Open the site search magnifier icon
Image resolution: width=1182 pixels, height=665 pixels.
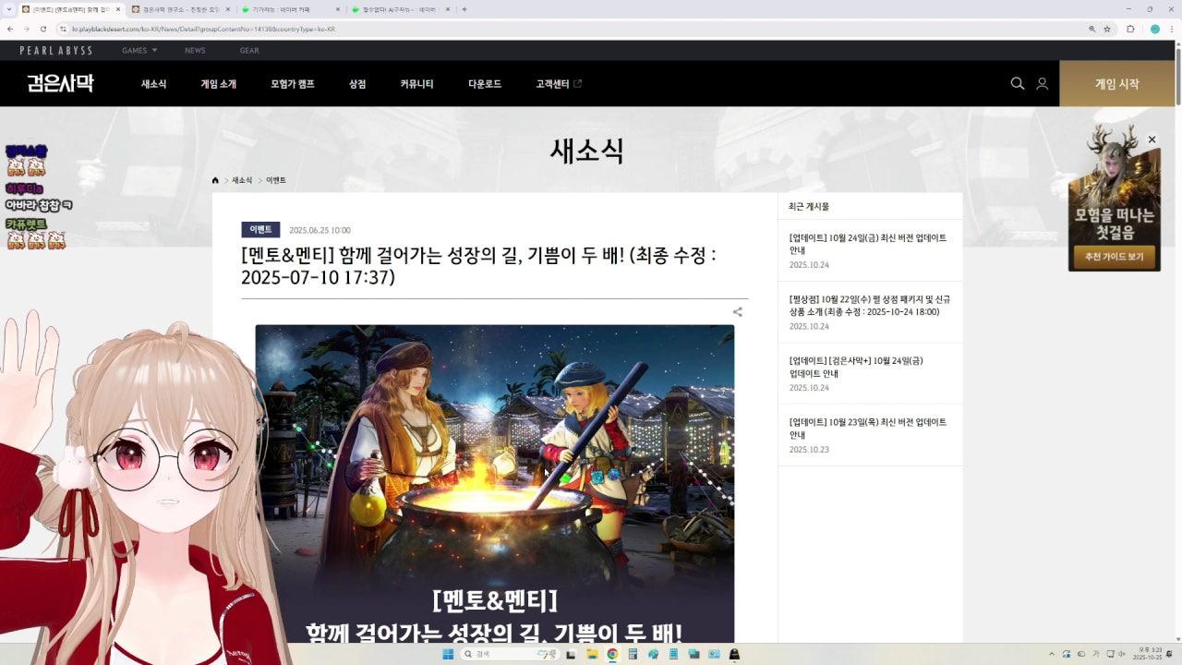1018,83
